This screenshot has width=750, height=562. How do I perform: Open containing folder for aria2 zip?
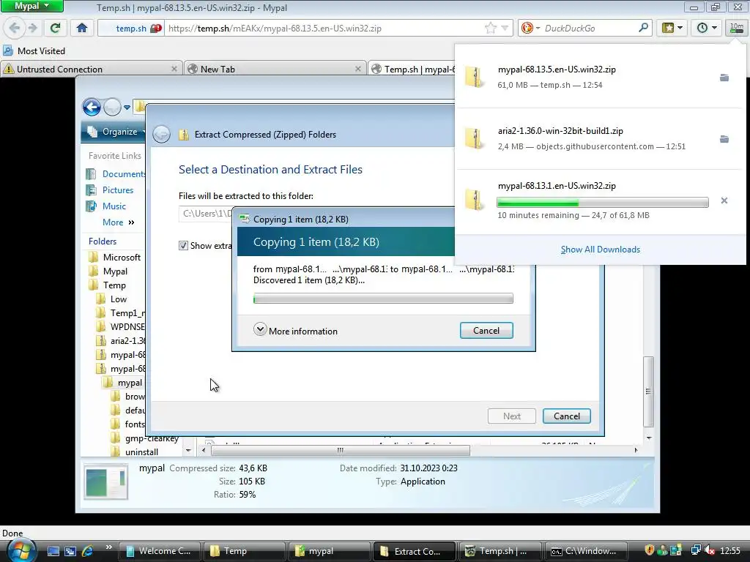724,140
